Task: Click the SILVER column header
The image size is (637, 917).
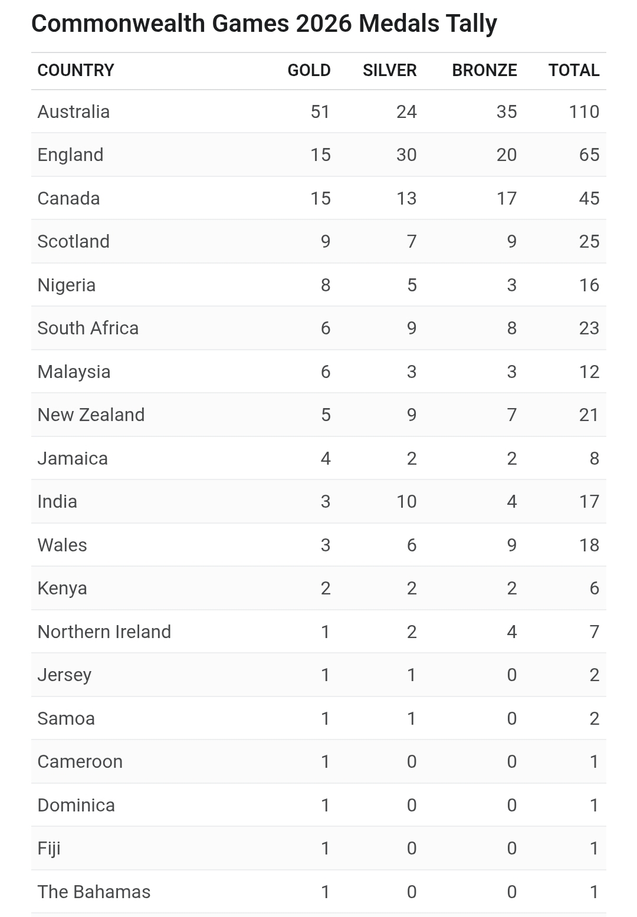Action: [389, 70]
